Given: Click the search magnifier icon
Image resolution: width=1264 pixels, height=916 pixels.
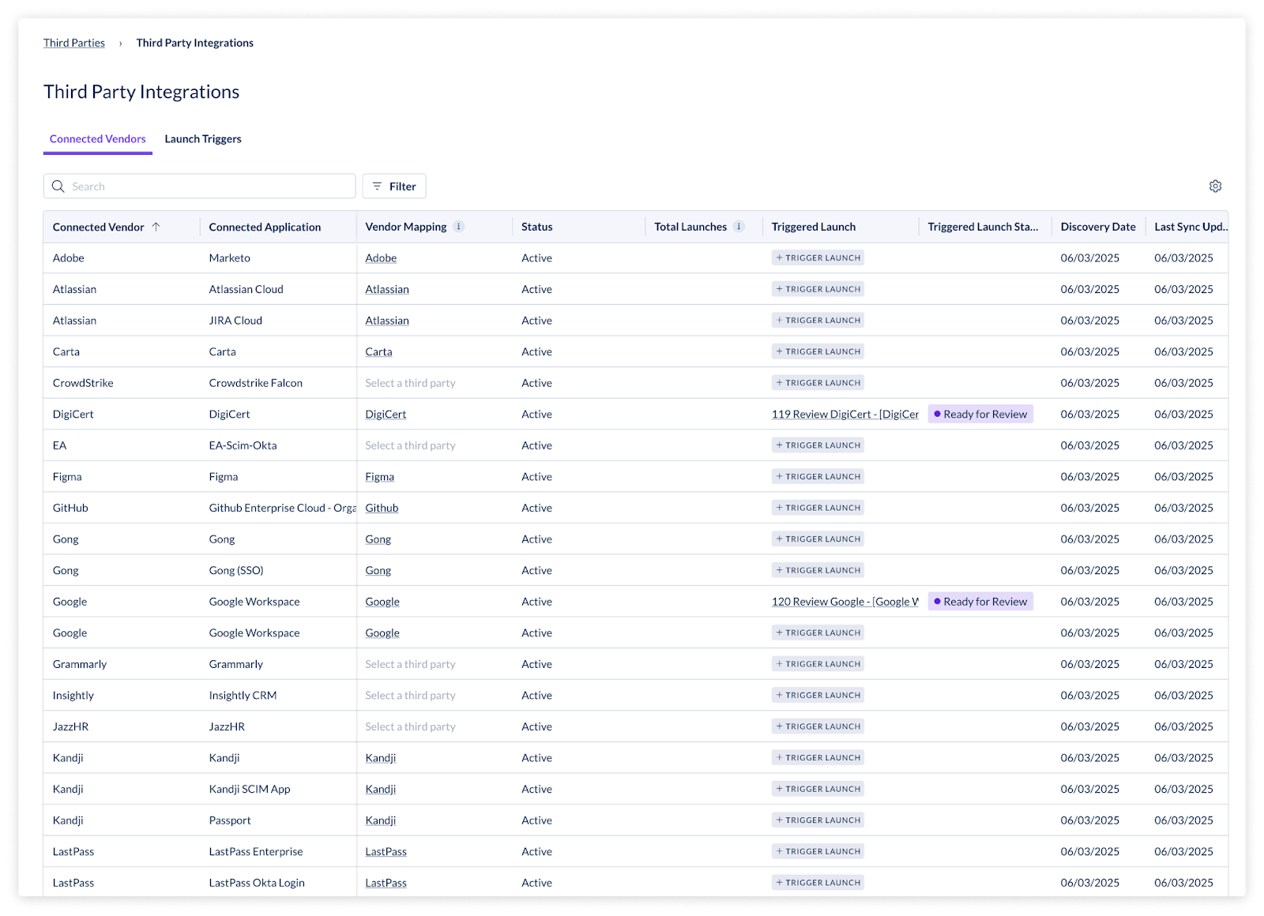Looking at the screenshot, I should click(58, 186).
